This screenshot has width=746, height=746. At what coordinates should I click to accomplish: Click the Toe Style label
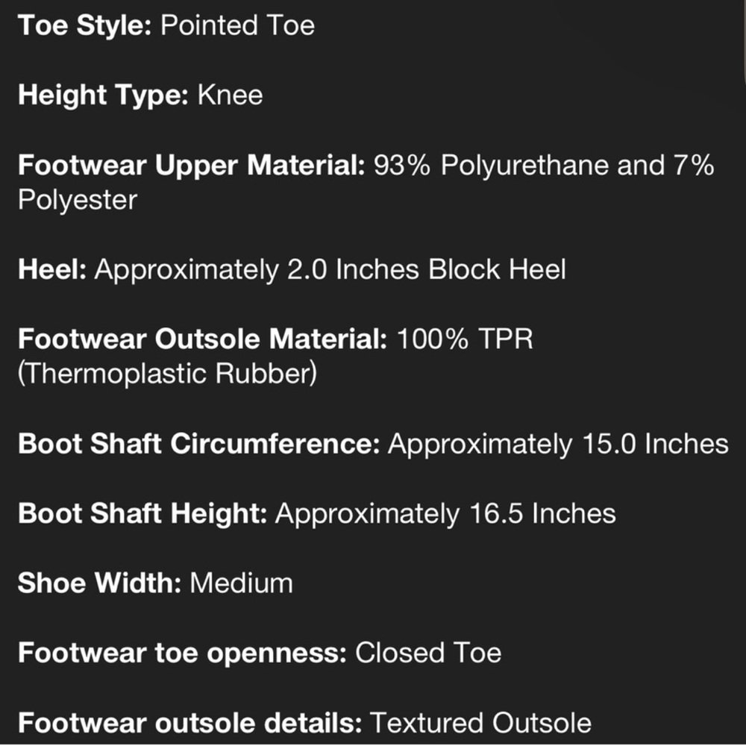(85, 25)
